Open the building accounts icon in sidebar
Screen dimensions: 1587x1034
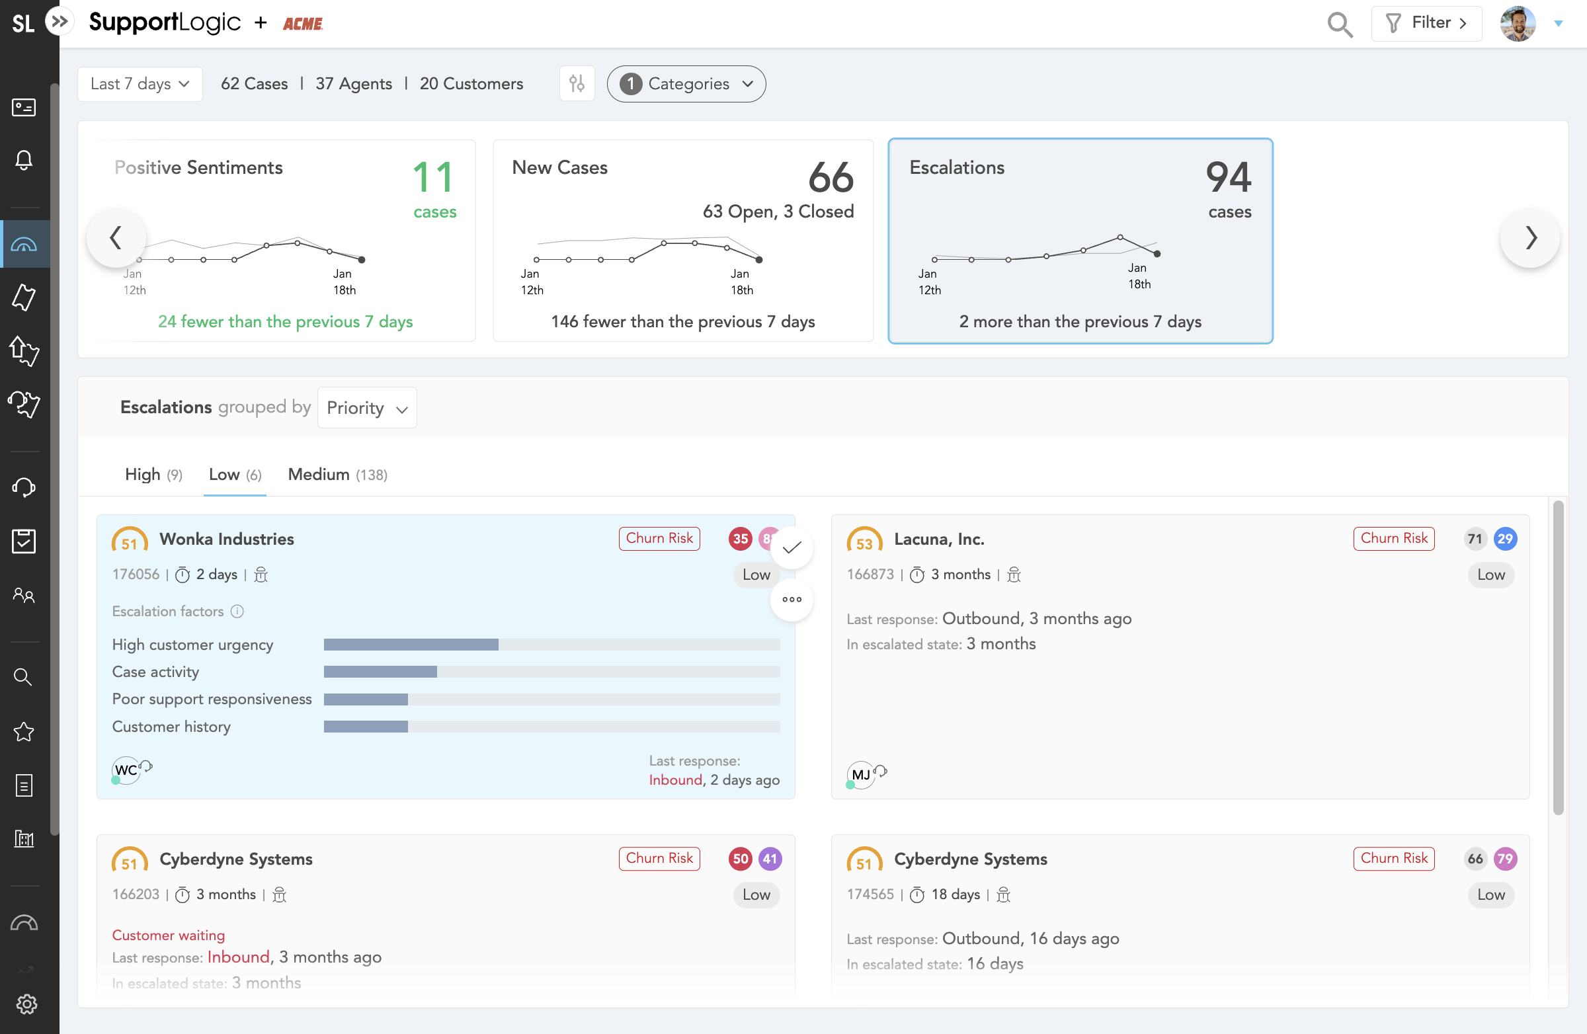click(x=24, y=839)
